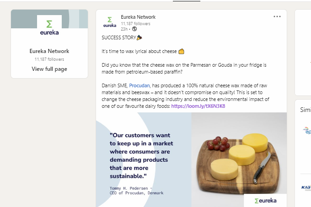311x207 pixels.
Task: Click the 23h post timestamp
Action: click(124, 29)
